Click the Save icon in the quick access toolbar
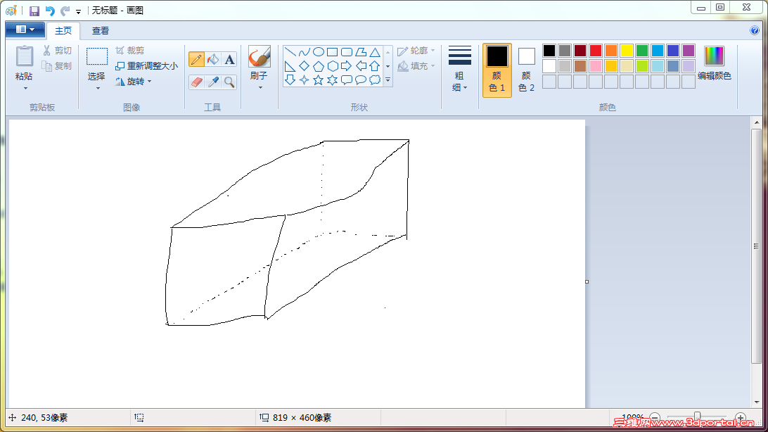This screenshot has width=768, height=432. [34, 11]
